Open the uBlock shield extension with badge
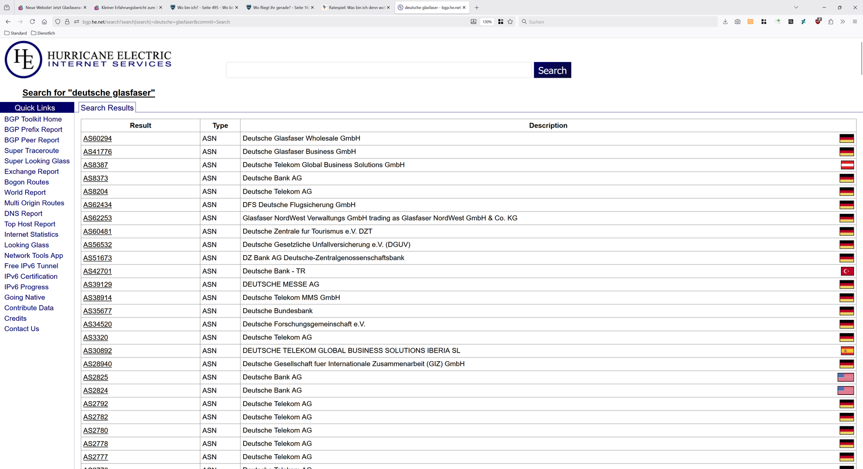863x469 pixels. click(x=818, y=21)
